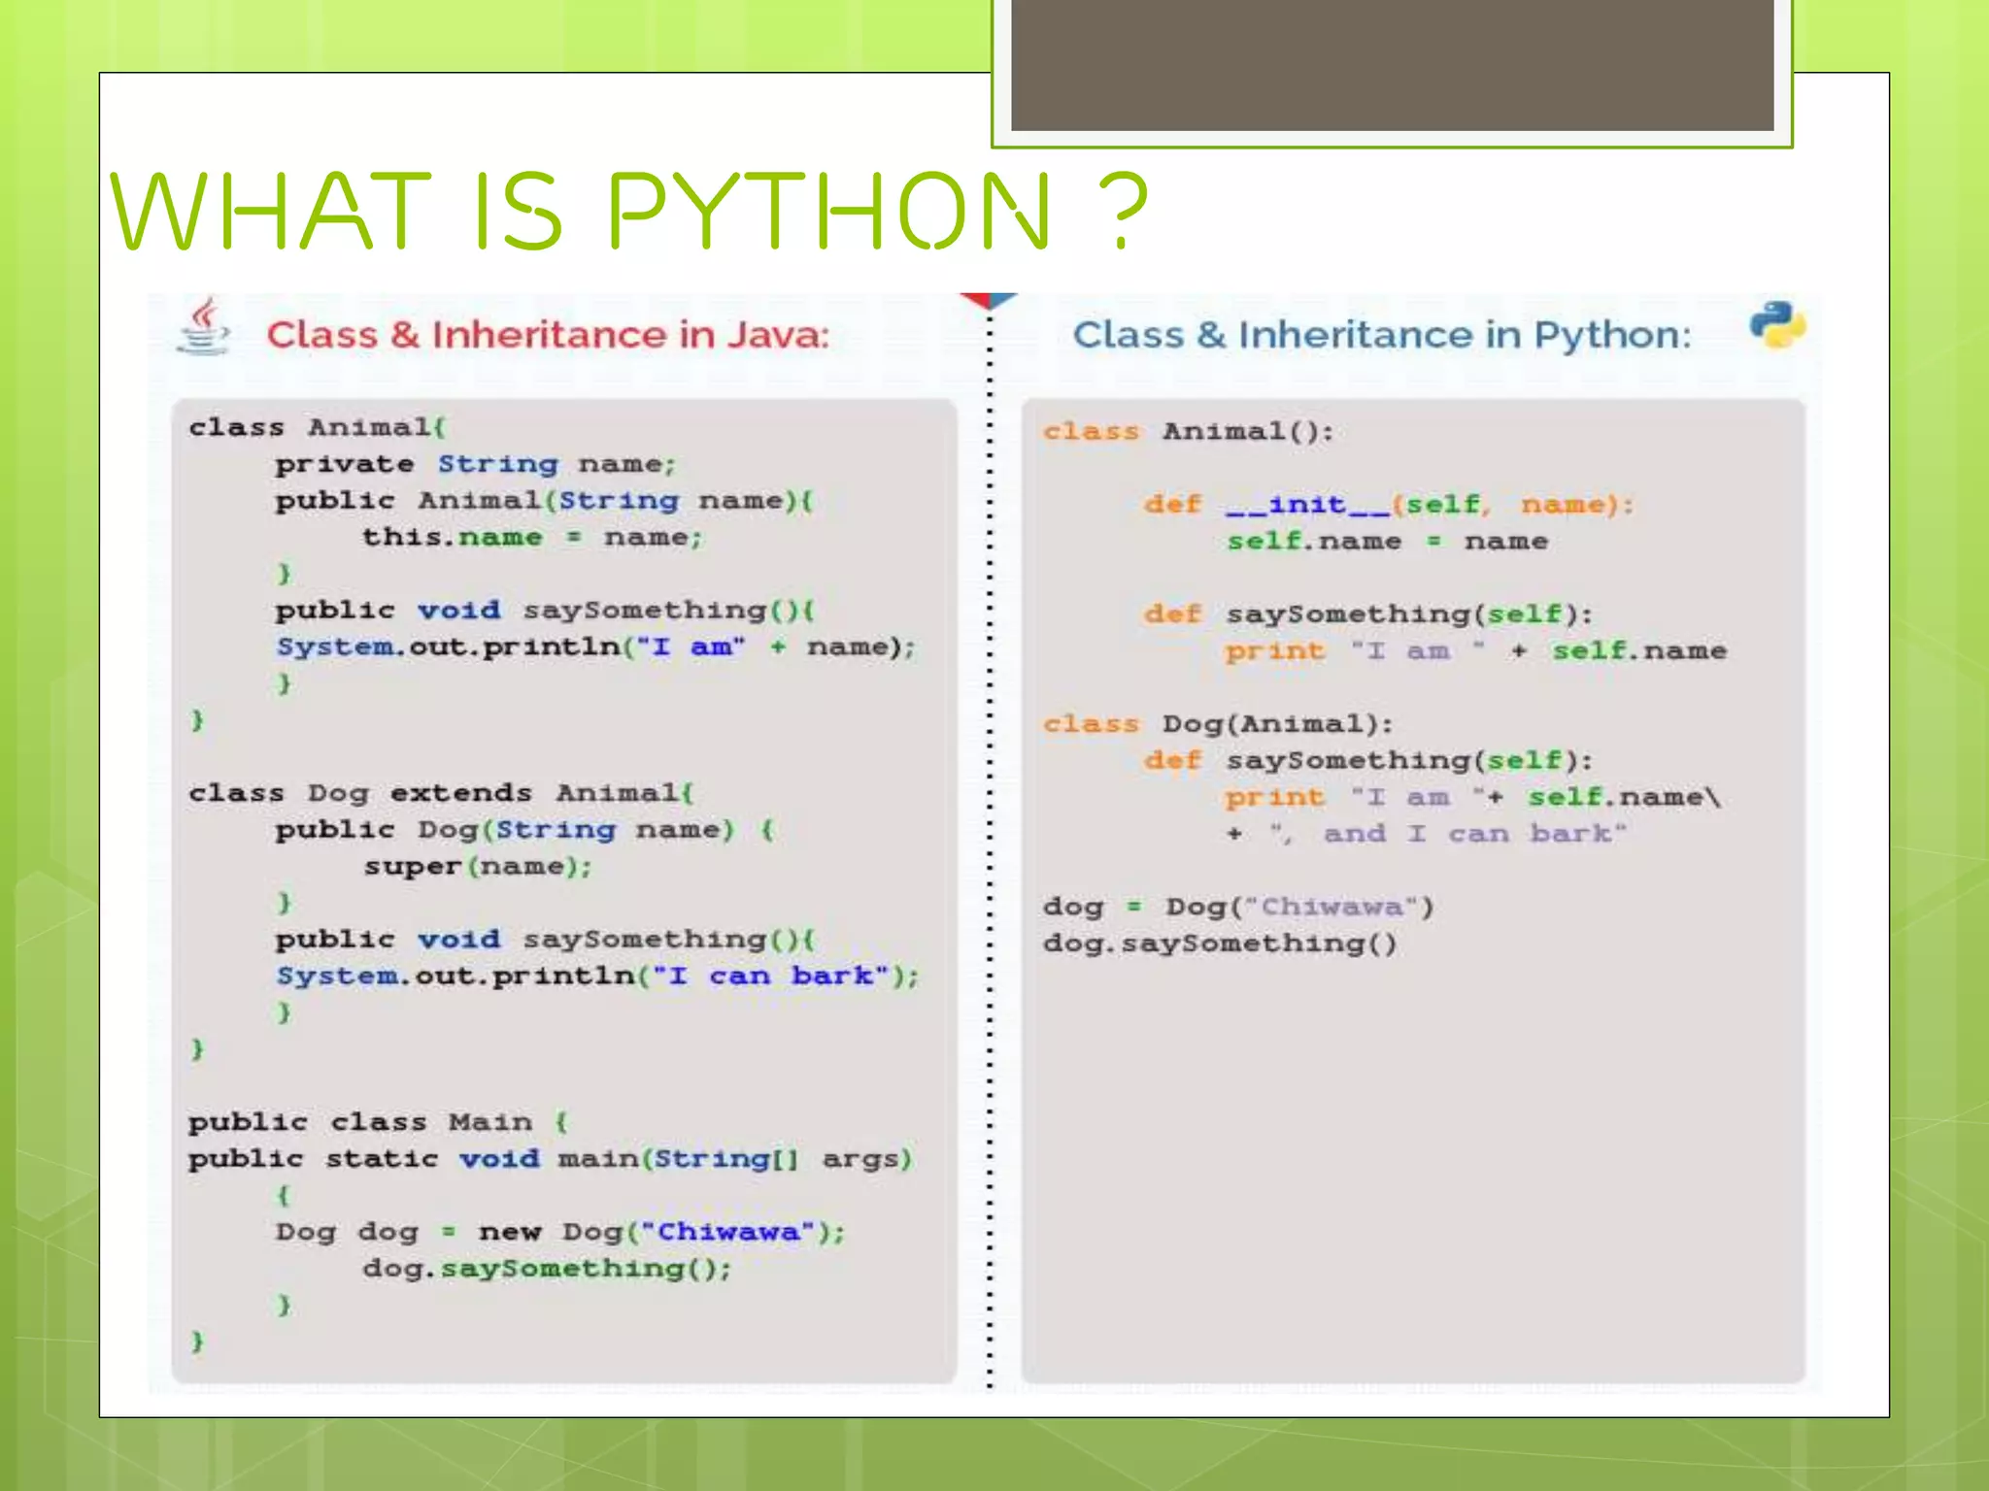Click the Java coffee cup logo
1989x1491 pixels.
(x=204, y=327)
